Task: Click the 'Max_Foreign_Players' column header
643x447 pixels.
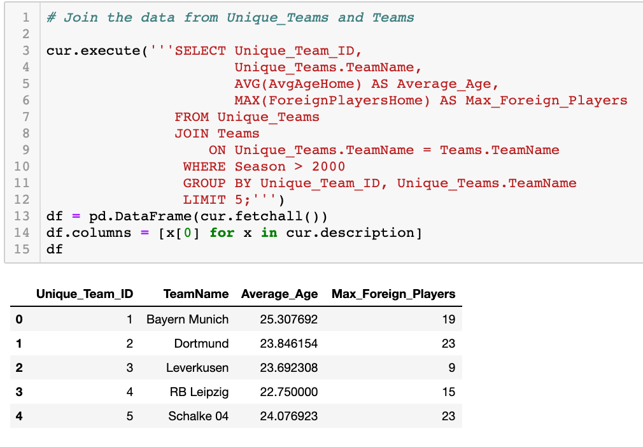Action: (x=393, y=294)
